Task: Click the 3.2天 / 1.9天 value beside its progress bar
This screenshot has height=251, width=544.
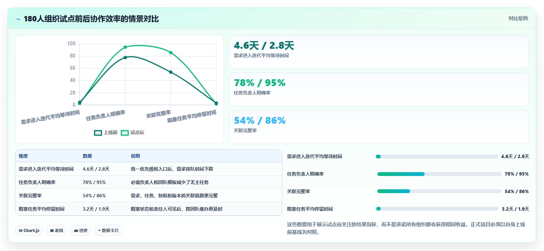Action: point(515,209)
